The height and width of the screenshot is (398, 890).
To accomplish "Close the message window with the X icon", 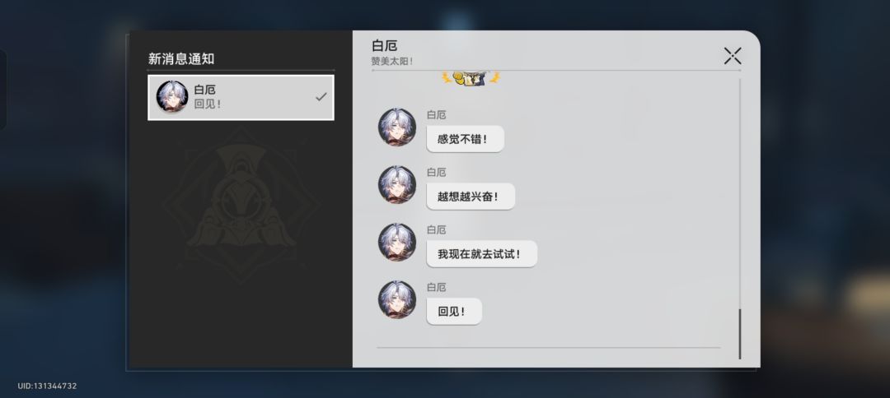I will click(x=733, y=56).
